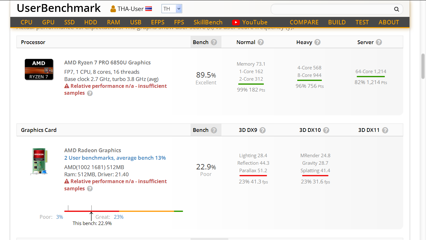Click the This bench: 22.9% label

(x=92, y=223)
